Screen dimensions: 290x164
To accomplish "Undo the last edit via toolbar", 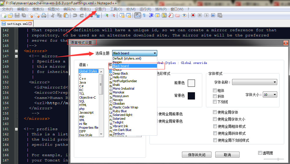I will point(75,16).
